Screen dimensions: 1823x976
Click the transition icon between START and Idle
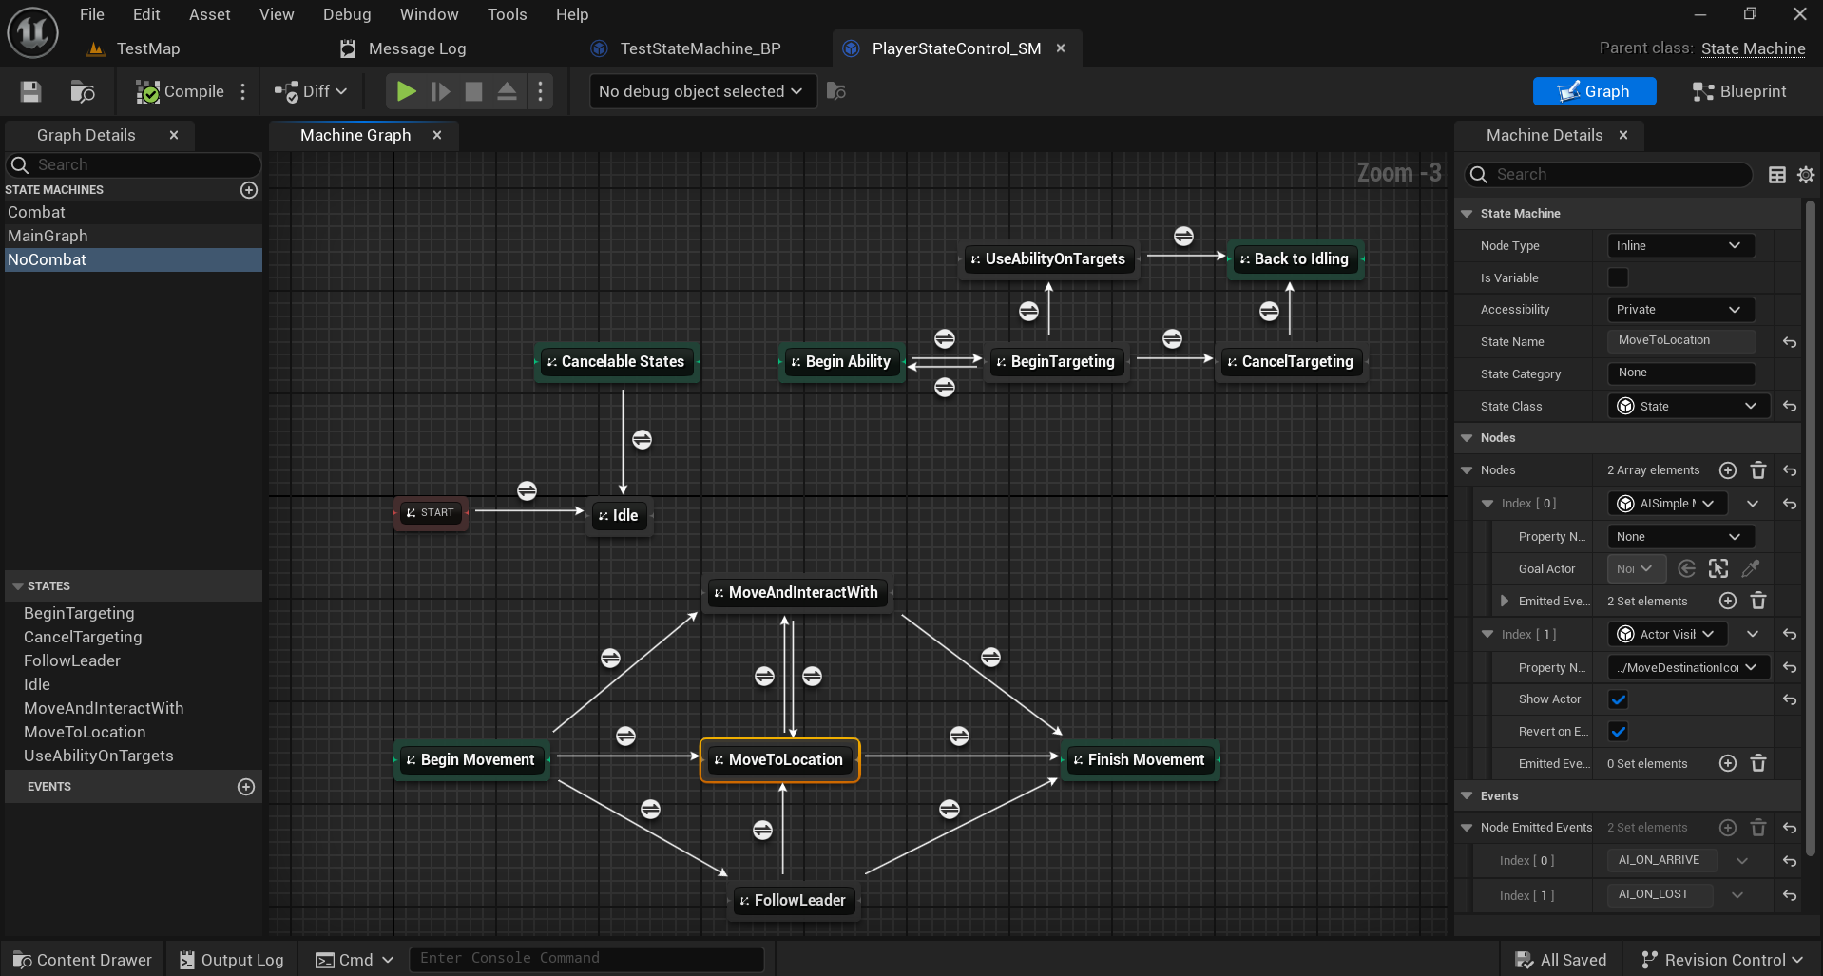(527, 490)
